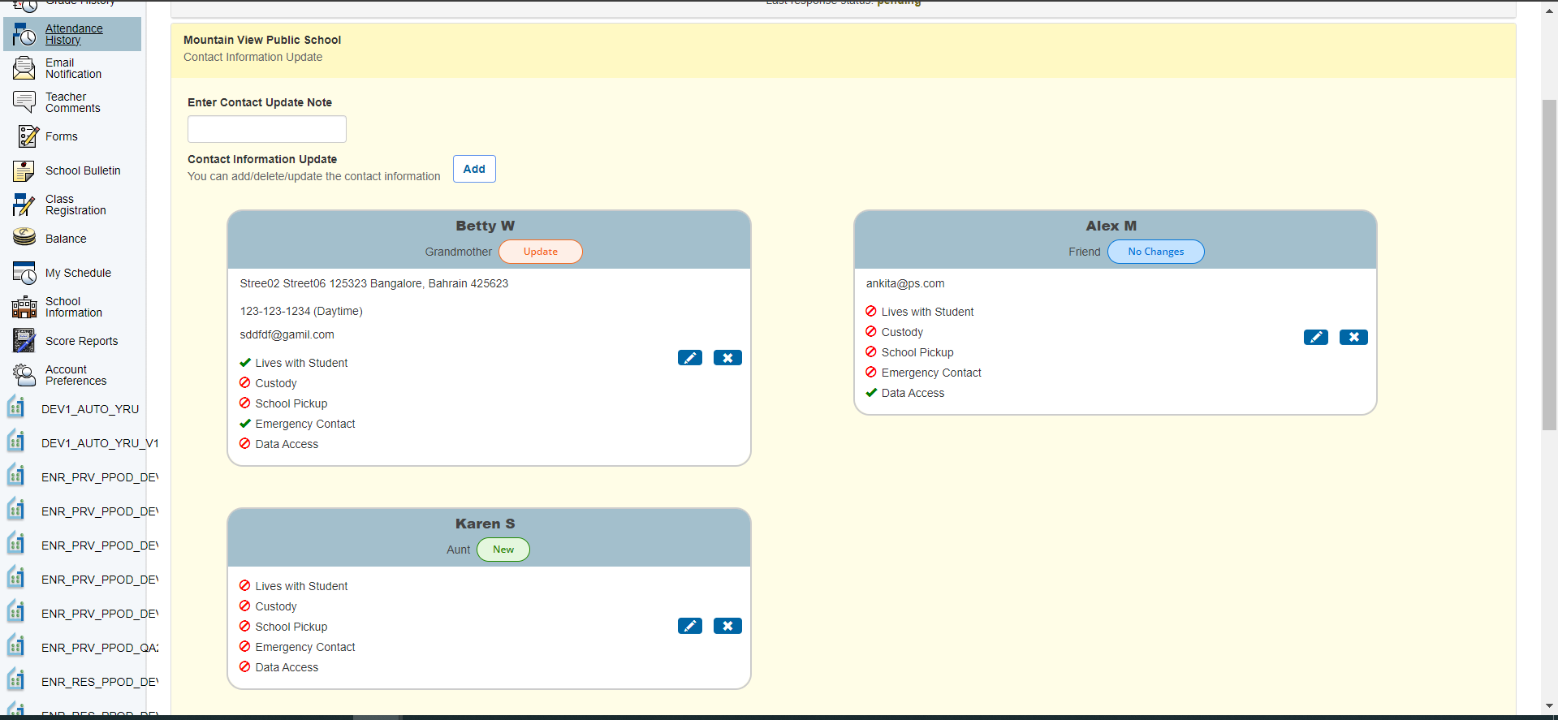The height and width of the screenshot is (720, 1558).
Task: Navigate to Class Registration
Action: [75, 205]
